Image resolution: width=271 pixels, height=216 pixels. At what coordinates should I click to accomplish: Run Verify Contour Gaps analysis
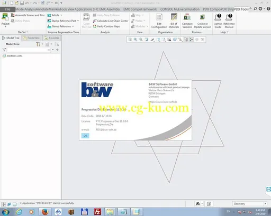tap(106, 26)
